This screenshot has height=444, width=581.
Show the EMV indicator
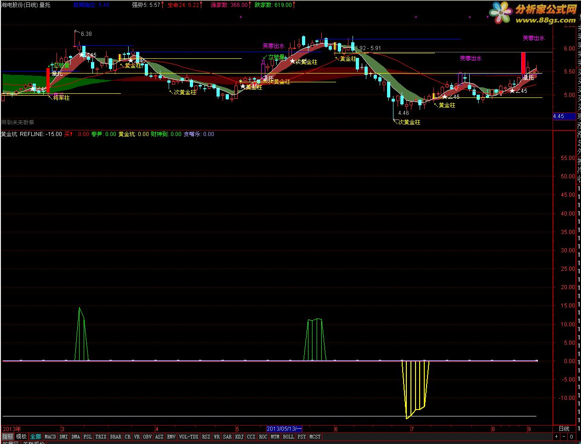[x=171, y=437]
